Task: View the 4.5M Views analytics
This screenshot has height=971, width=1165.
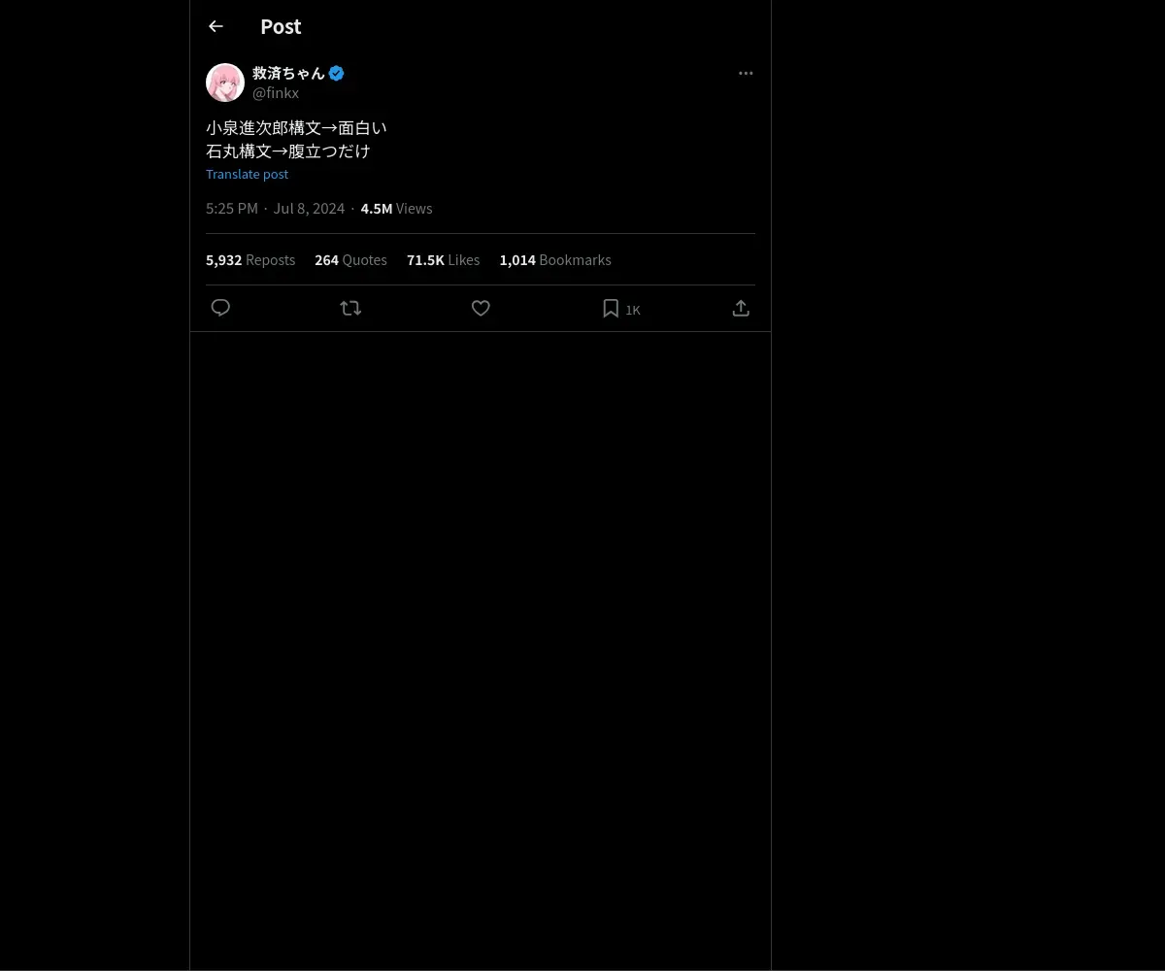Action: 396,209
